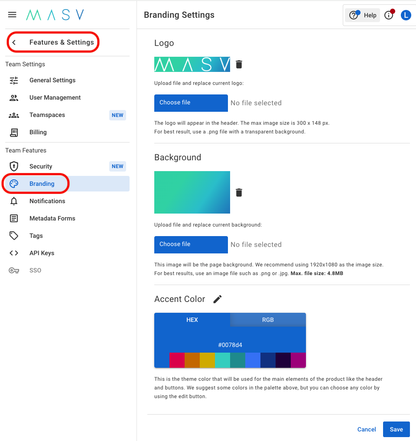Open General Settings via its sliders icon

pos(13,80)
